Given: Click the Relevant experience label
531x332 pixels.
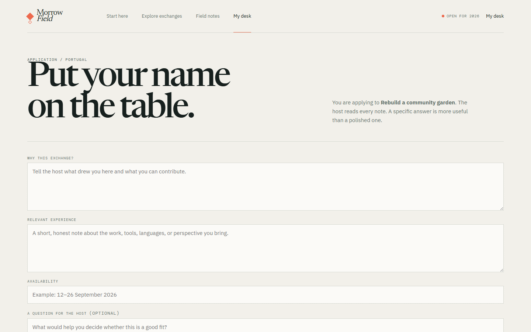Looking at the screenshot, I should click(52, 220).
